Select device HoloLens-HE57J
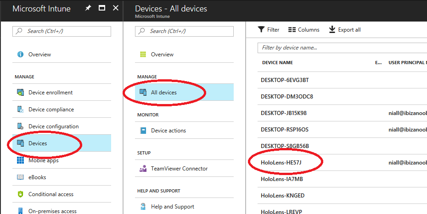This screenshot has width=427, height=214. tap(281, 163)
